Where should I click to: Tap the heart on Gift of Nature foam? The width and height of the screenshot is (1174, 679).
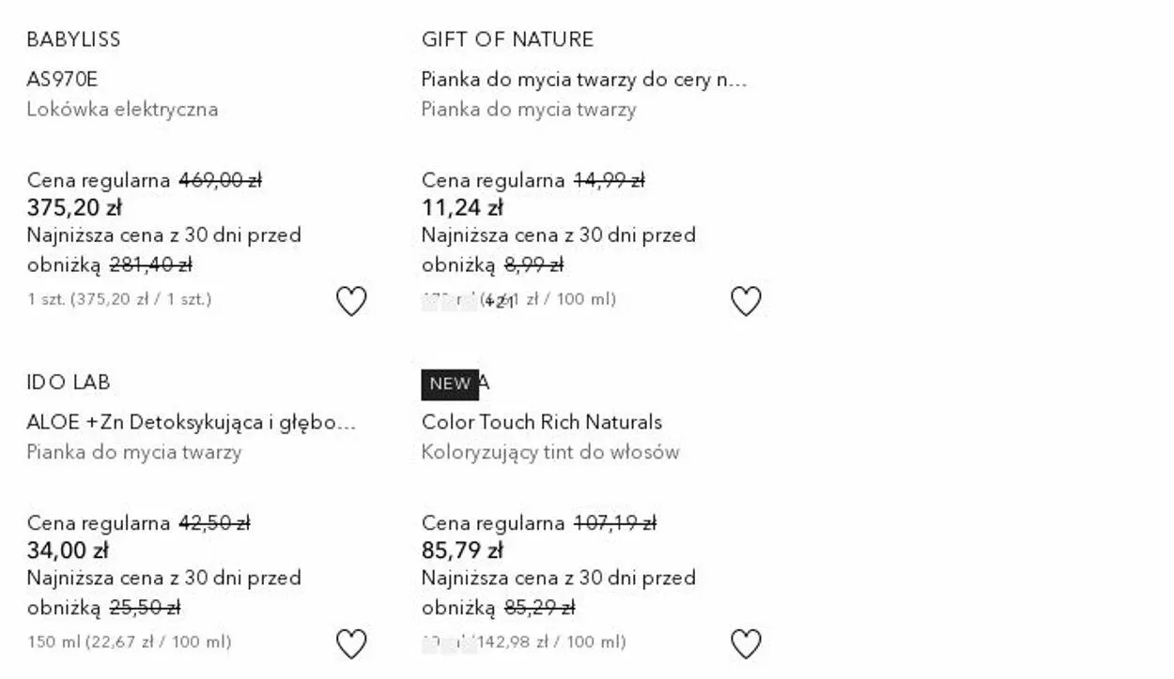click(x=746, y=301)
